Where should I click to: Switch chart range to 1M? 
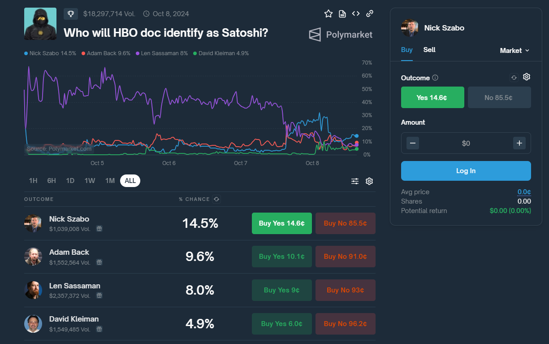coord(110,181)
